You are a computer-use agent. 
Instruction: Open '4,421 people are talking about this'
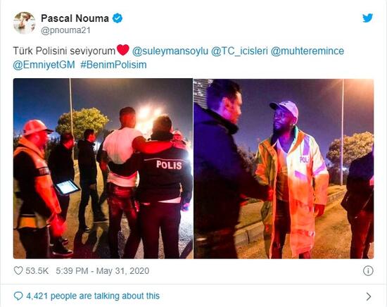coord(93,296)
